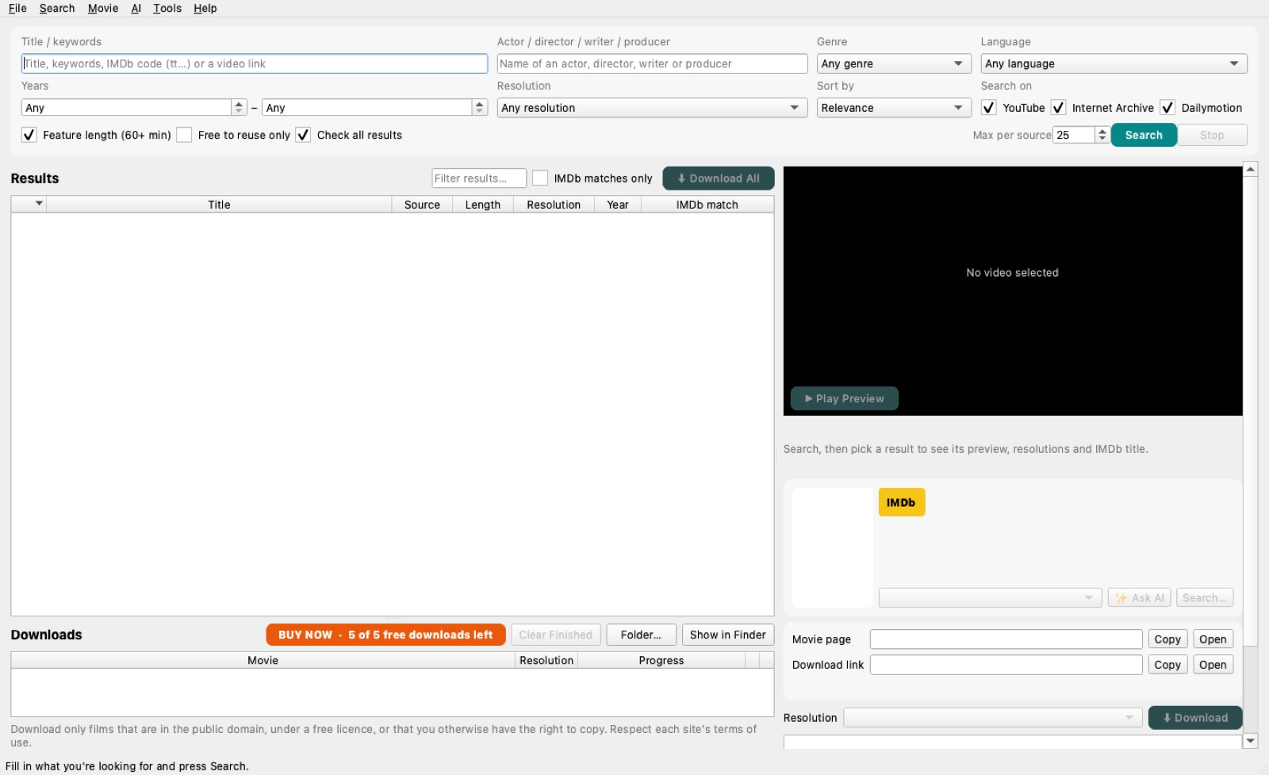Click the Max per source stepper
The image size is (1269, 775).
1102,135
